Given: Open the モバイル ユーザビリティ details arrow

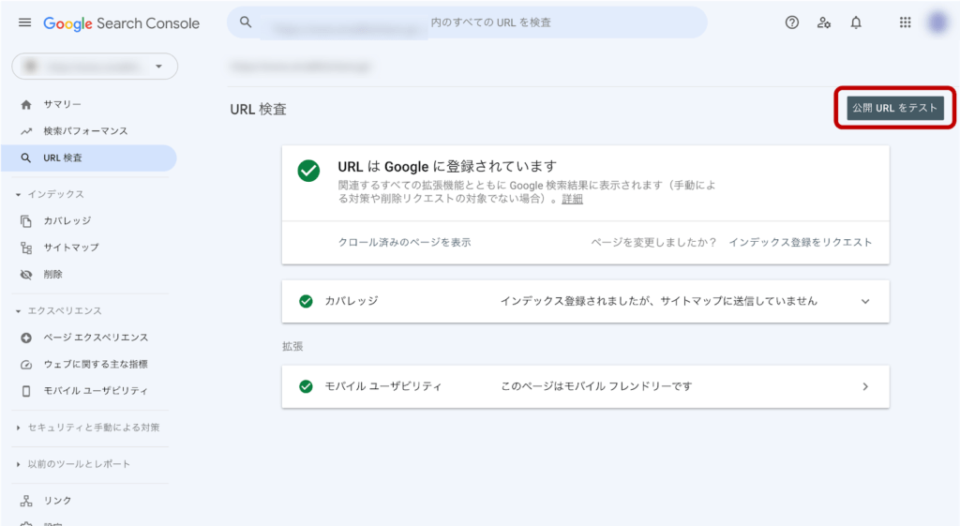Looking at the screenshot, I should click(865, 386).
